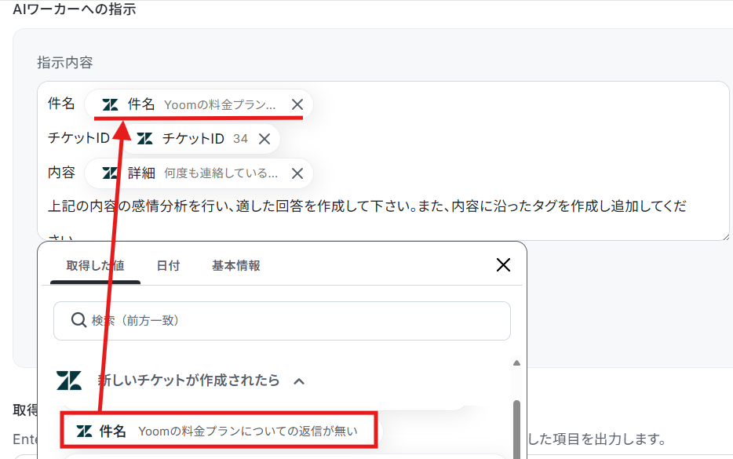Remove the 詳細 chip with its X
The width and height of the screenshot is (733, 459).
point(297,173)
